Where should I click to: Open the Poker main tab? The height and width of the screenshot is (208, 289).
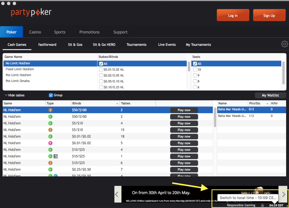click(12, 32)
